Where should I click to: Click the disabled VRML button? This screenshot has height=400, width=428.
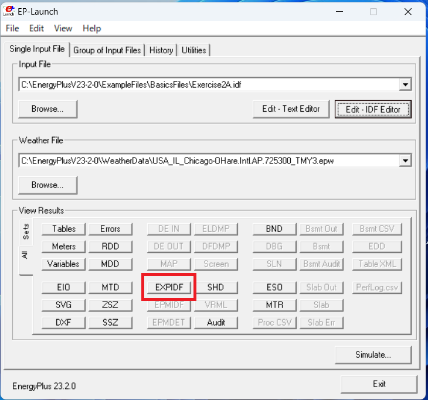pos(216,305)
